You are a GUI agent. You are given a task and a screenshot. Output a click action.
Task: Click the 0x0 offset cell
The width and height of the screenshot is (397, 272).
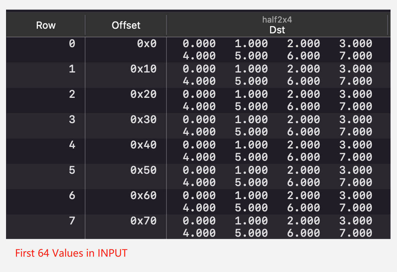tap(147, 44)
